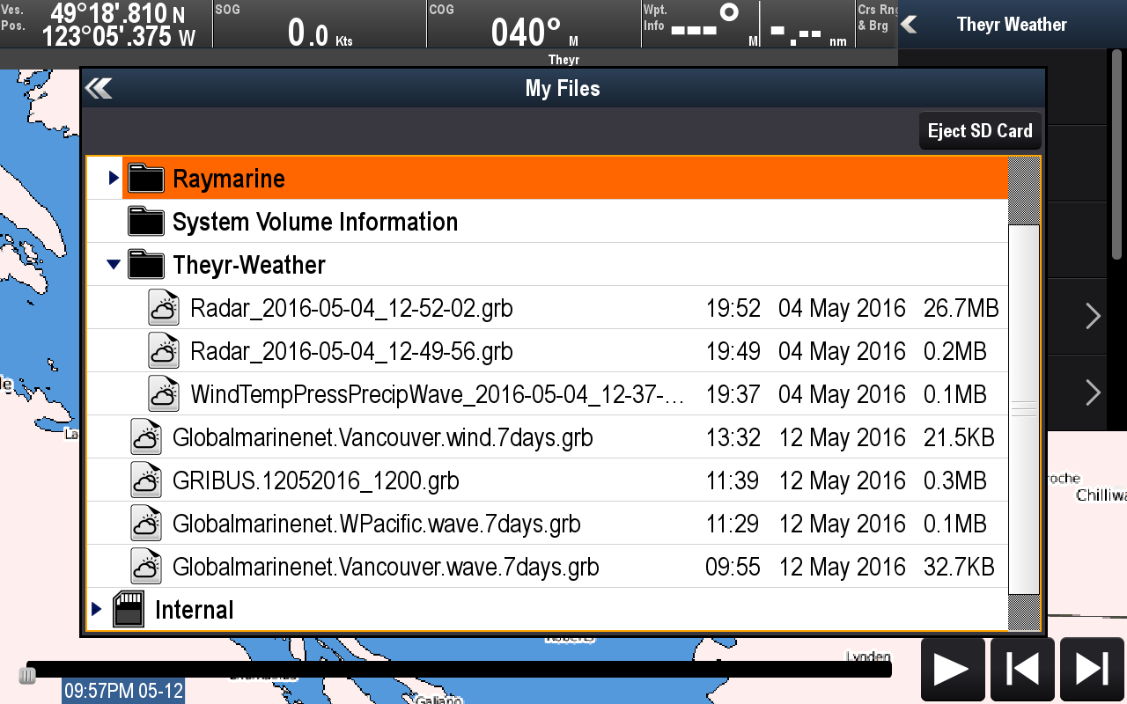
Task: Select the SOG speed data box
Action: 320,25
